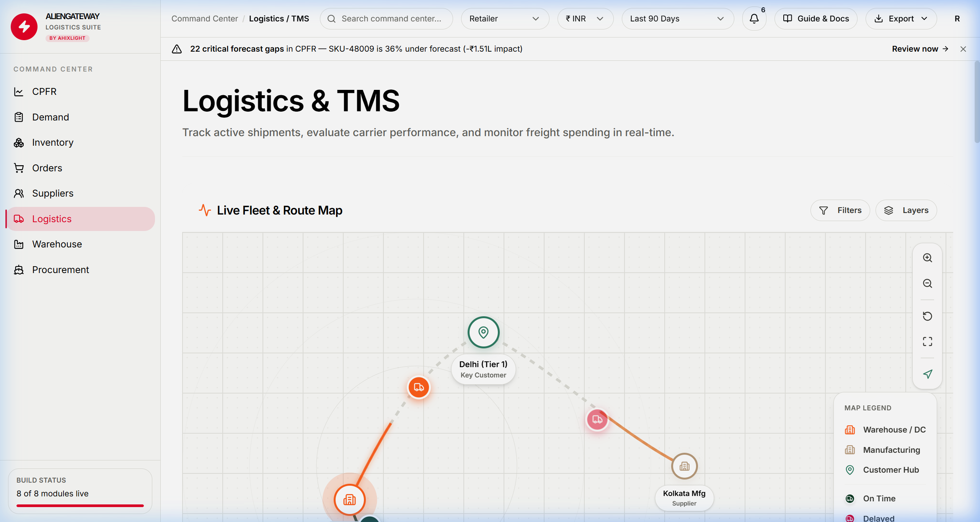Click the Command Center breadcrumb link

coord(204,19)
